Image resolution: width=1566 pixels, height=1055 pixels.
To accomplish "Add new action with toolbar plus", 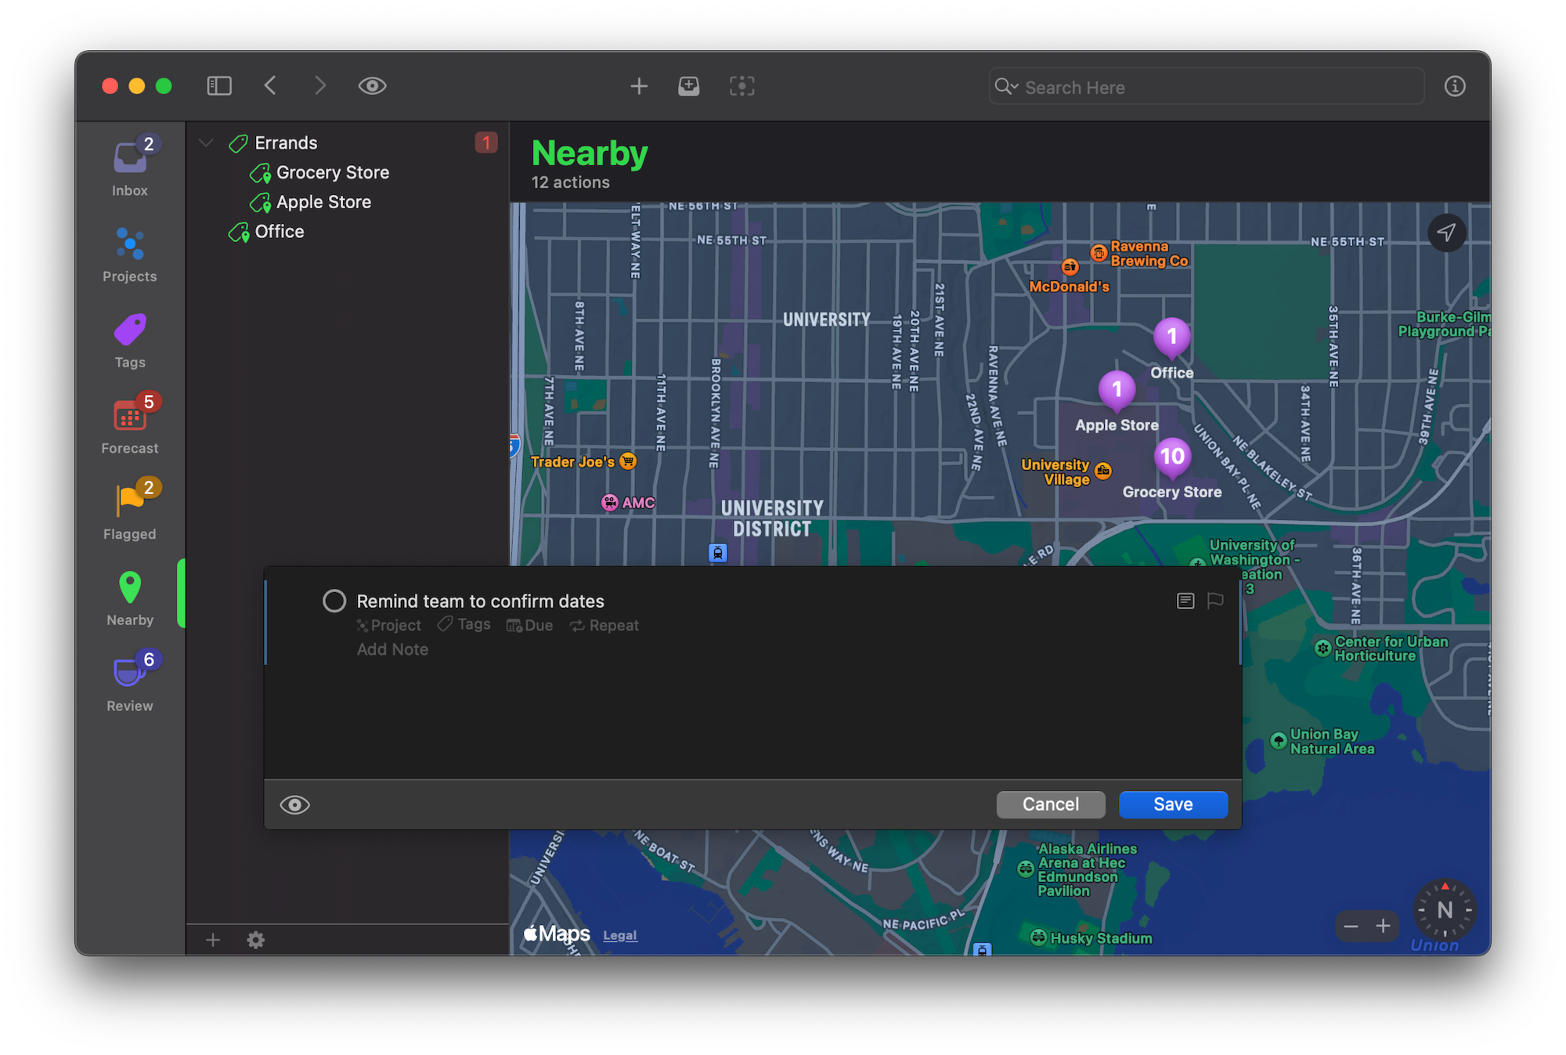I will [x=639, y=86].
